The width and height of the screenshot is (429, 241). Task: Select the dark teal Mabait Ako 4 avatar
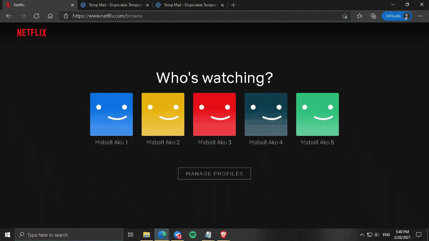(266, 114)
